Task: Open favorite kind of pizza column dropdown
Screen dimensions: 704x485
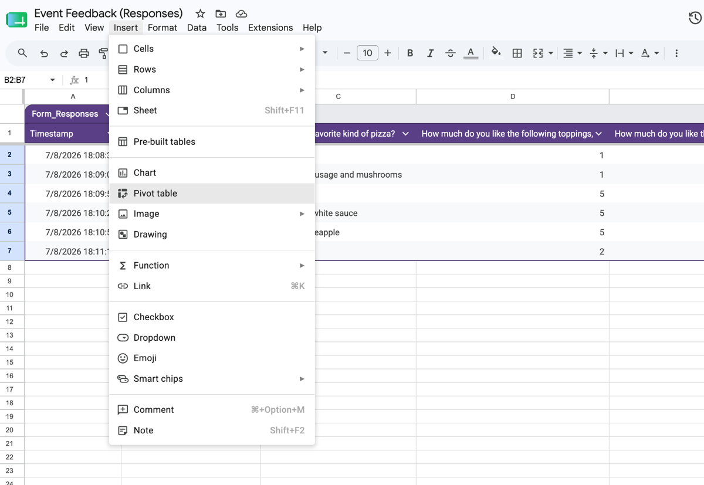Action: 405,134
